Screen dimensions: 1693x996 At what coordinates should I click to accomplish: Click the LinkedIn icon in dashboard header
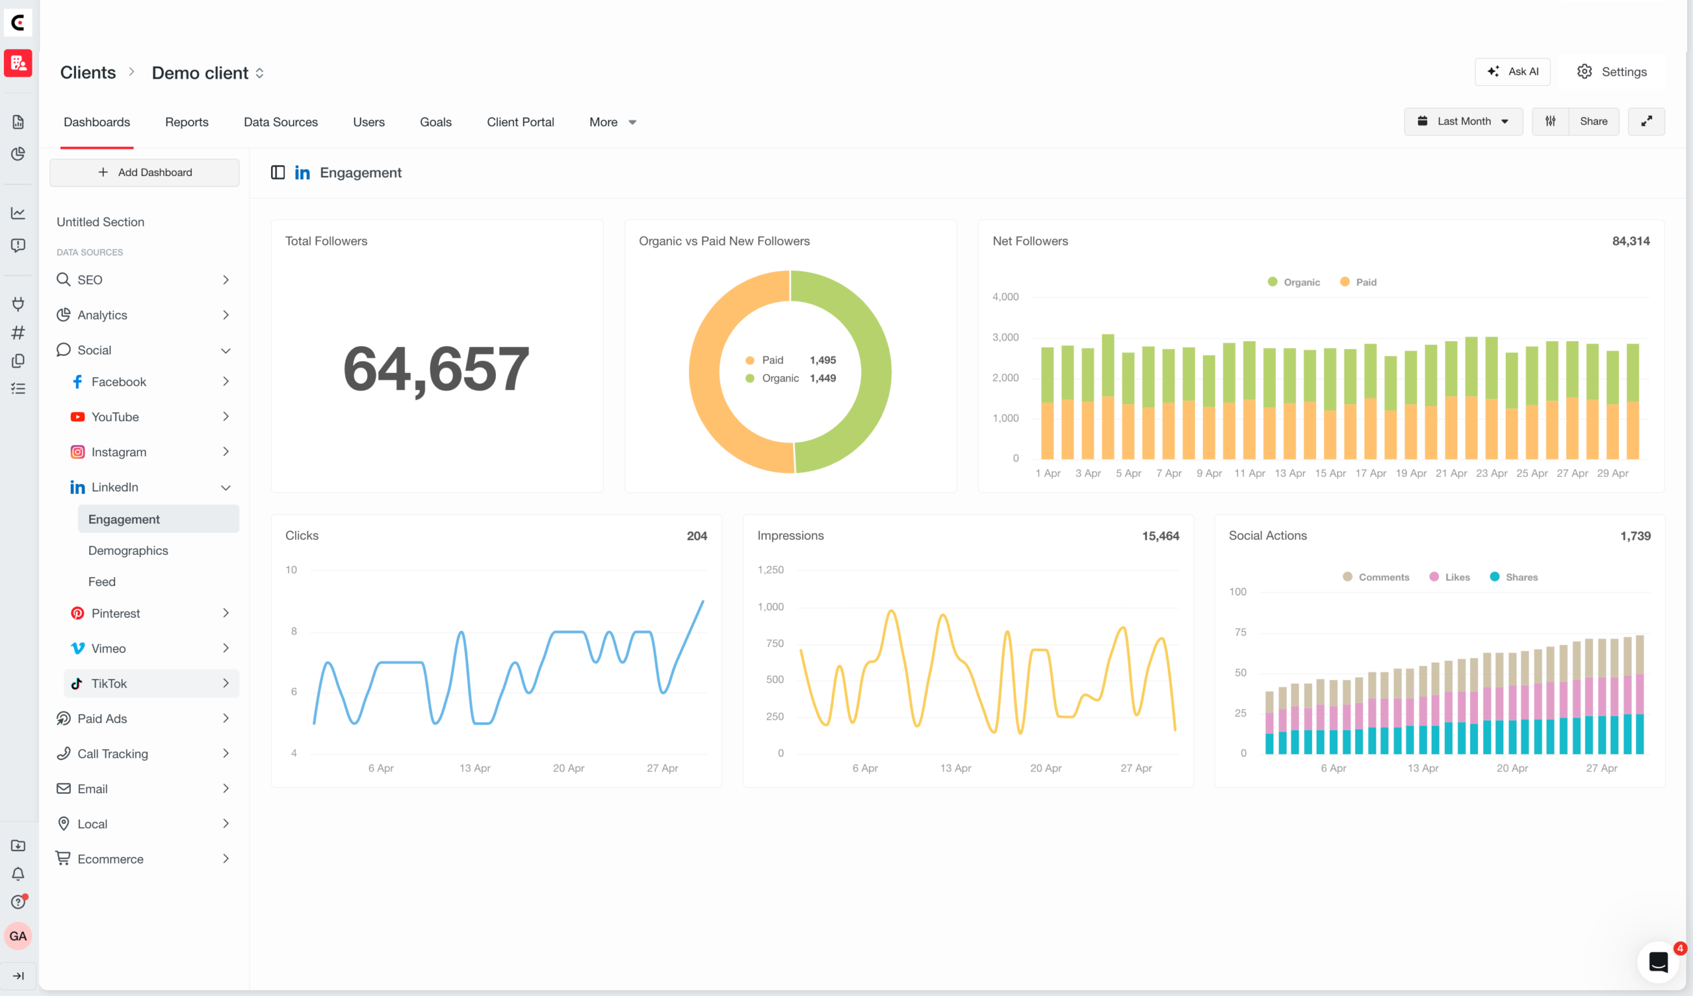click(x=302, y=173)
